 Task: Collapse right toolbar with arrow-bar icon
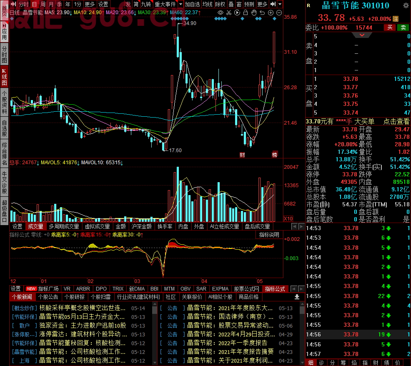coord(273,4)
